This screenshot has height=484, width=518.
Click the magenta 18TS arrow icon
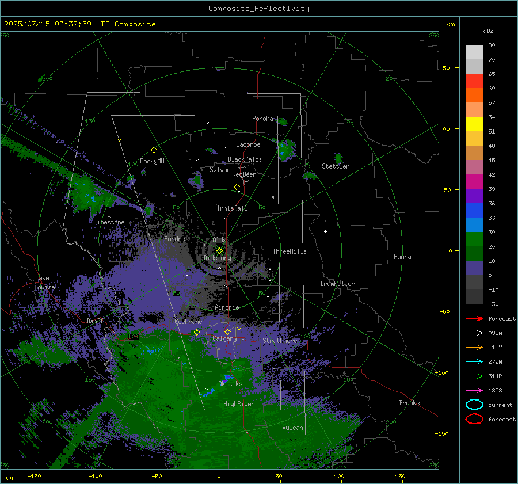coord(474,391)
